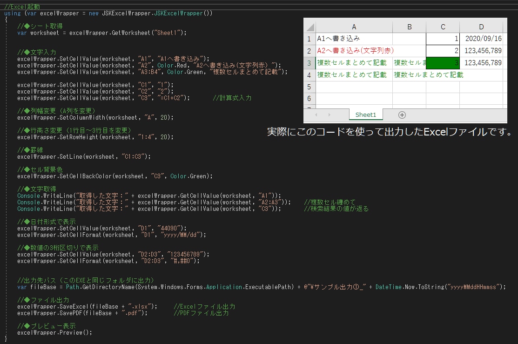Click the SetCellFormat "#,##0" line

(x=108, y=261)
